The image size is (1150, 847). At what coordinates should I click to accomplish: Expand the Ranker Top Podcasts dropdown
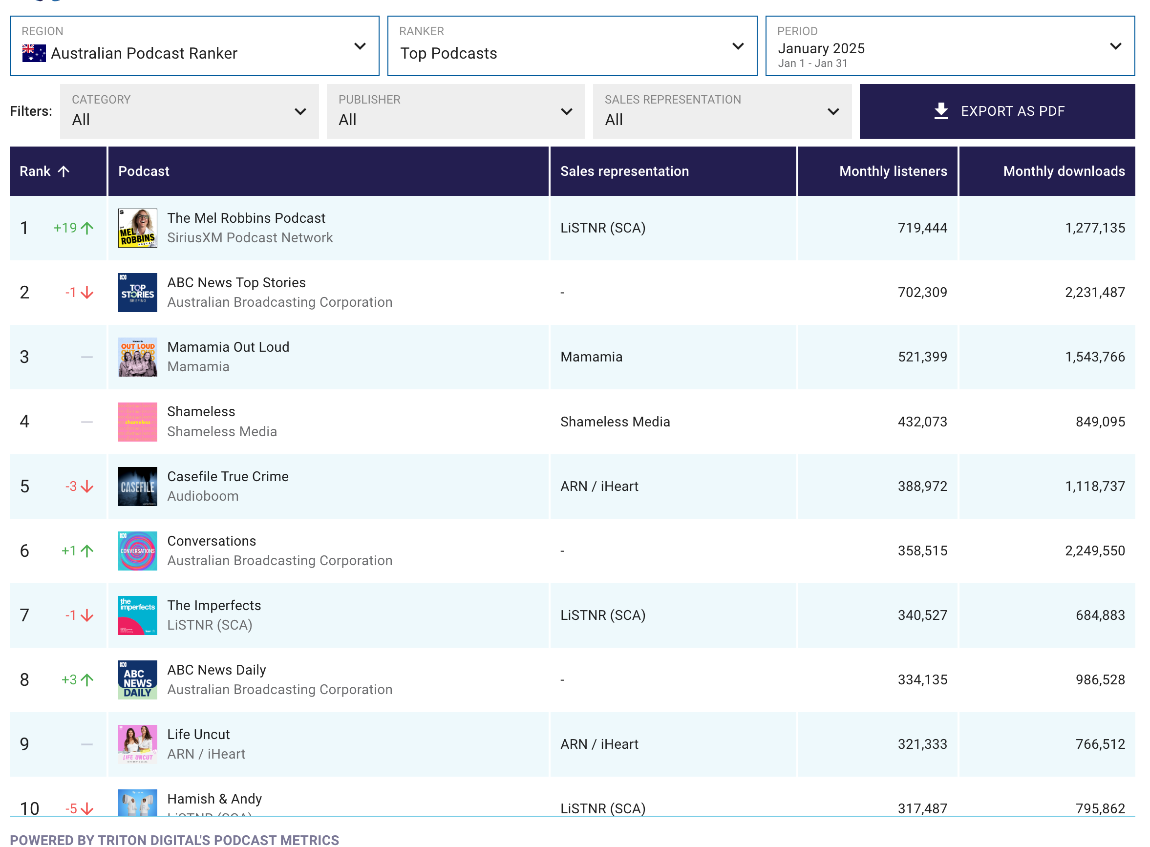click(572, 46)
